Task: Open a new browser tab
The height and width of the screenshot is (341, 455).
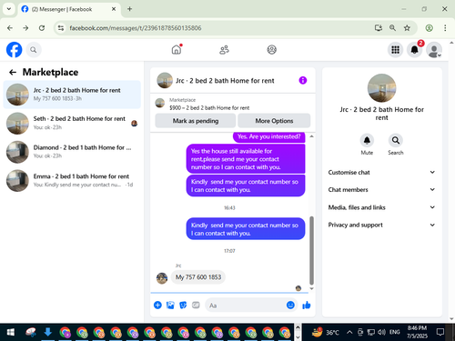Action: (x=129, y=9)
